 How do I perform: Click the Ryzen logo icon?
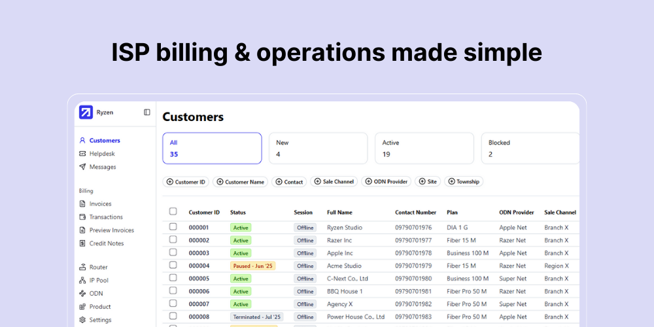click(x=86, y=112)
